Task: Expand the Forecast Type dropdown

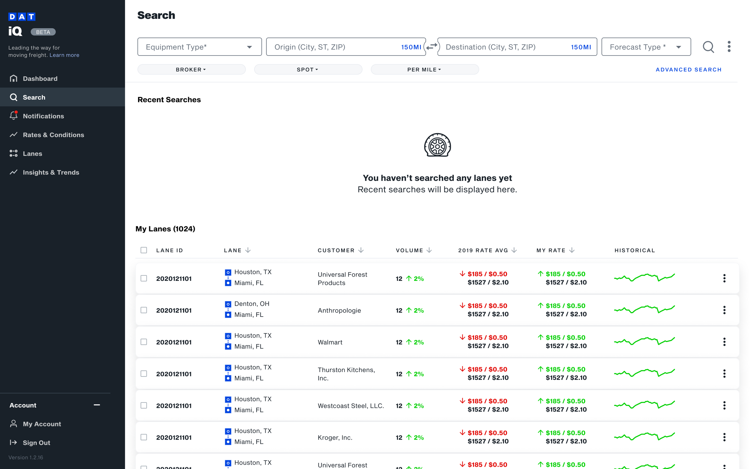Action: coord(646,47)
